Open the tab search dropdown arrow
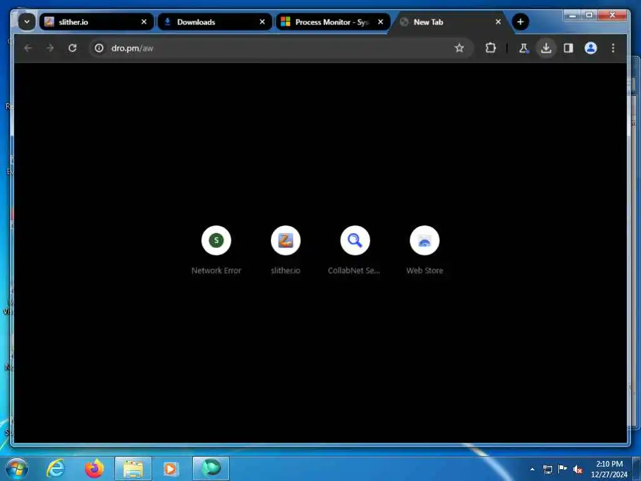Image resolution: width=641 pixels, height=481 pixels. pos(26,22)
